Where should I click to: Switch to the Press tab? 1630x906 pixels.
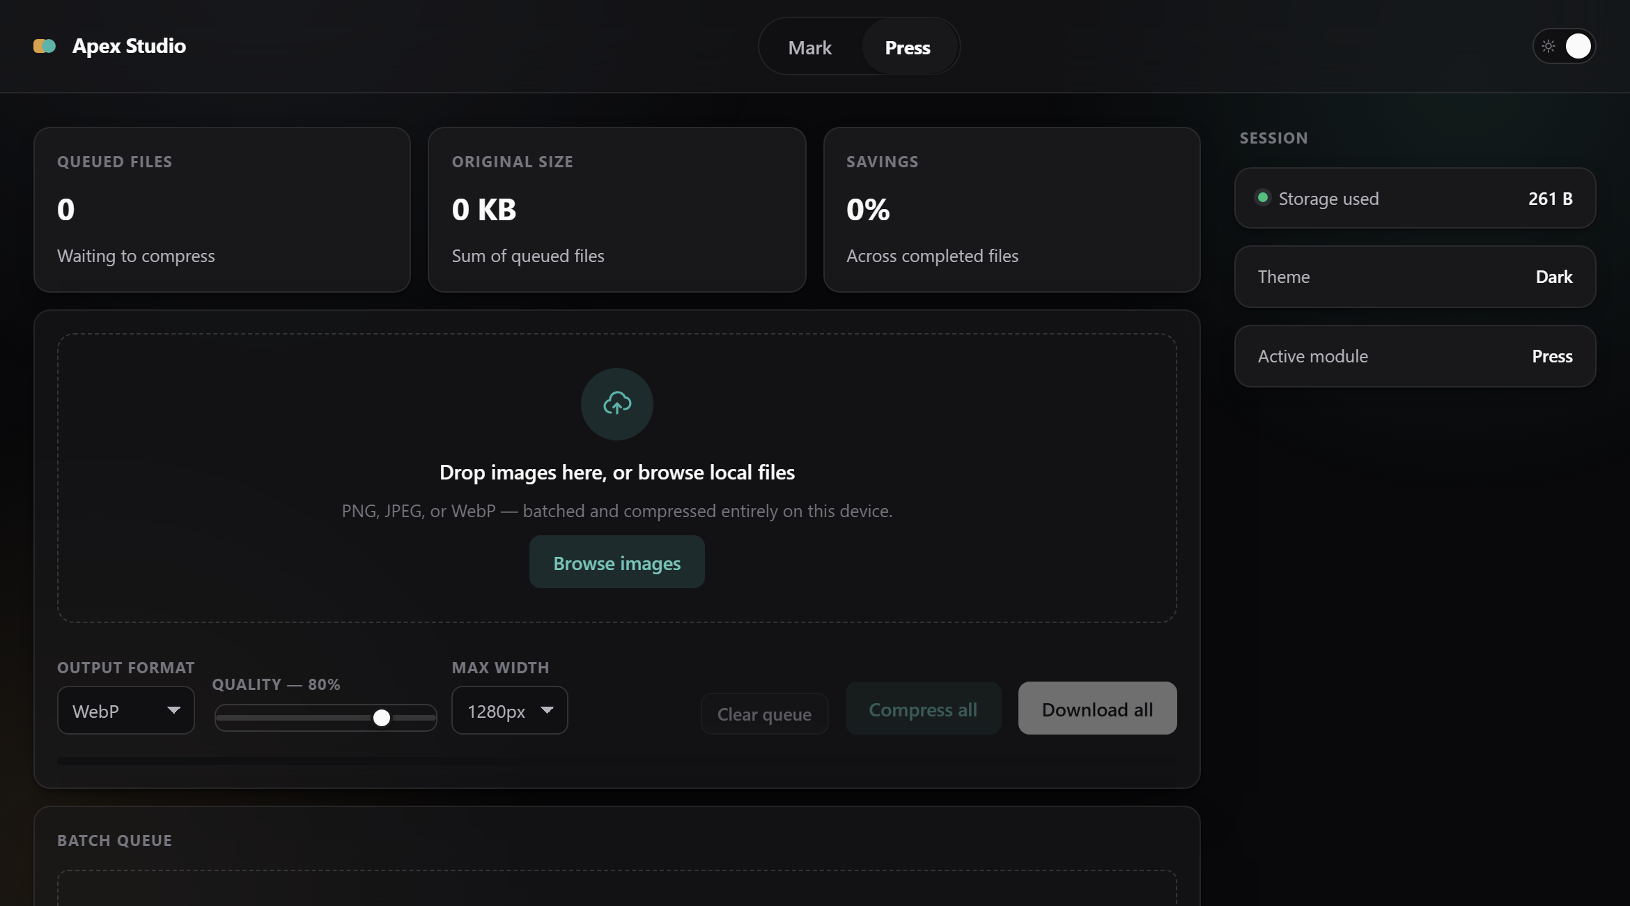(x=908, y=47)
